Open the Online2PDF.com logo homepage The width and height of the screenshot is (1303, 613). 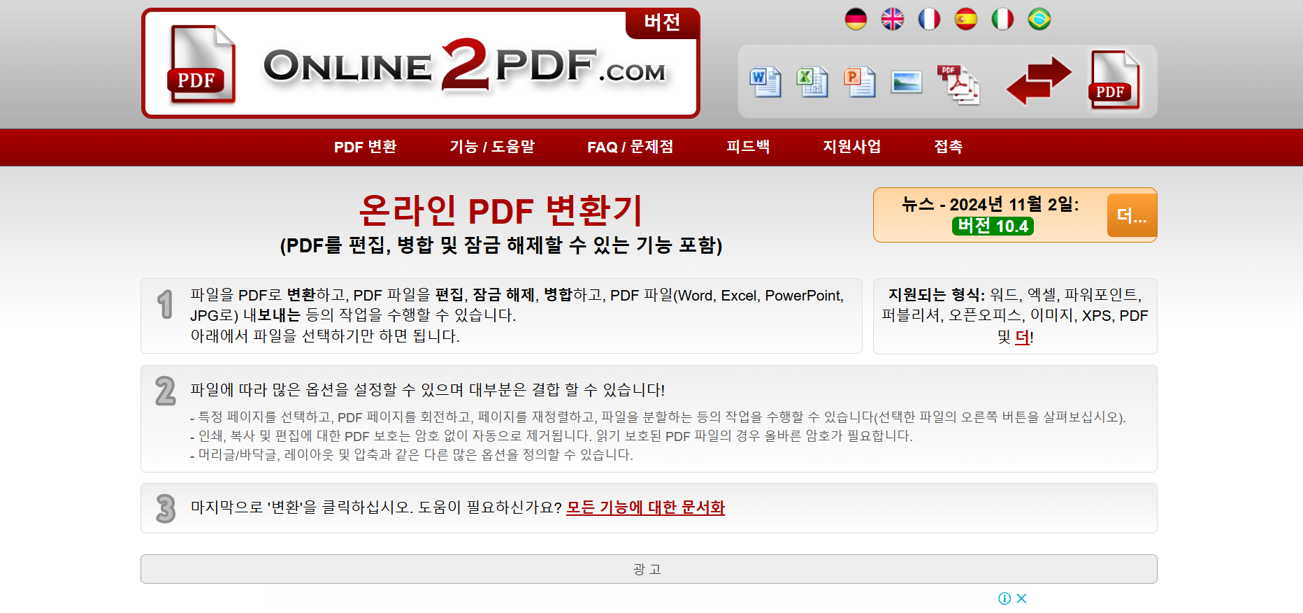point(465,66)
